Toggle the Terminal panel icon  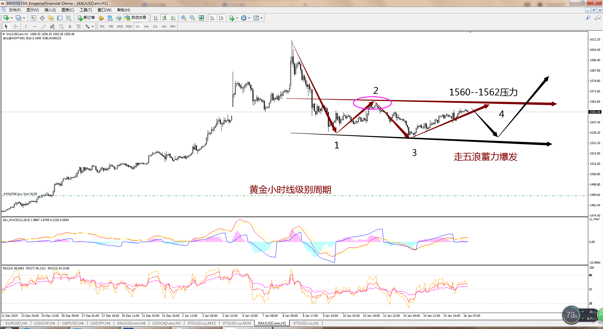60,18
